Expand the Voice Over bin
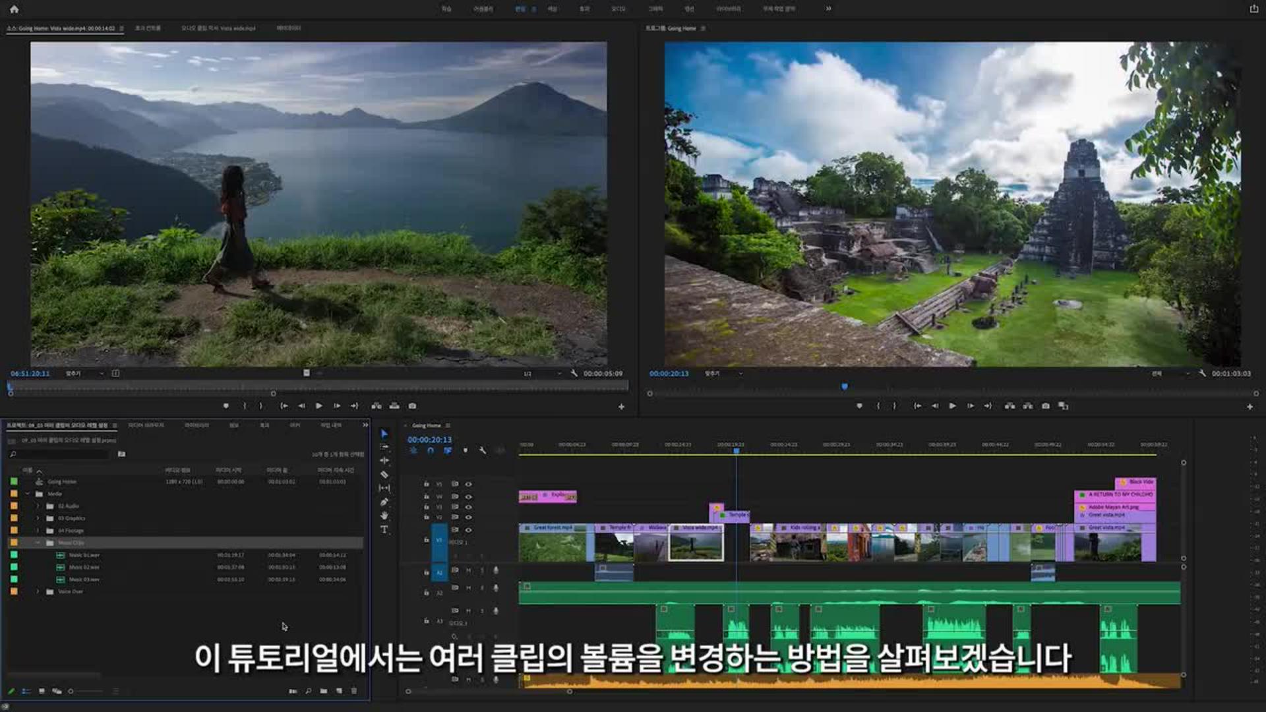Viewport: 1266px width, 712px height. pyautogui.click(x=38, y=591)
